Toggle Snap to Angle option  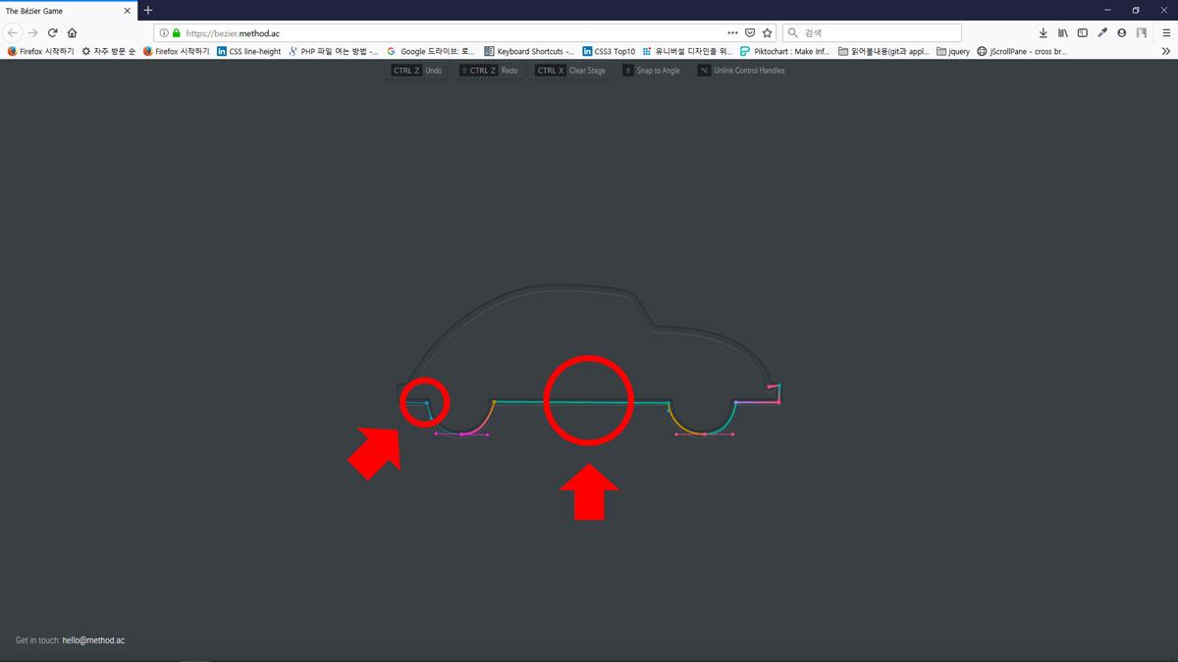coord(651,71)
